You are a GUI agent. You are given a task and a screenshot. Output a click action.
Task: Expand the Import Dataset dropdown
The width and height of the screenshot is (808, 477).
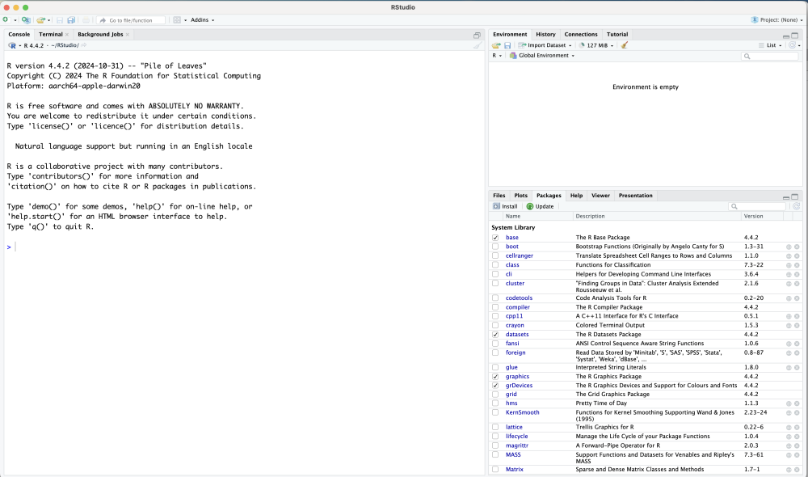coord(545,45)
